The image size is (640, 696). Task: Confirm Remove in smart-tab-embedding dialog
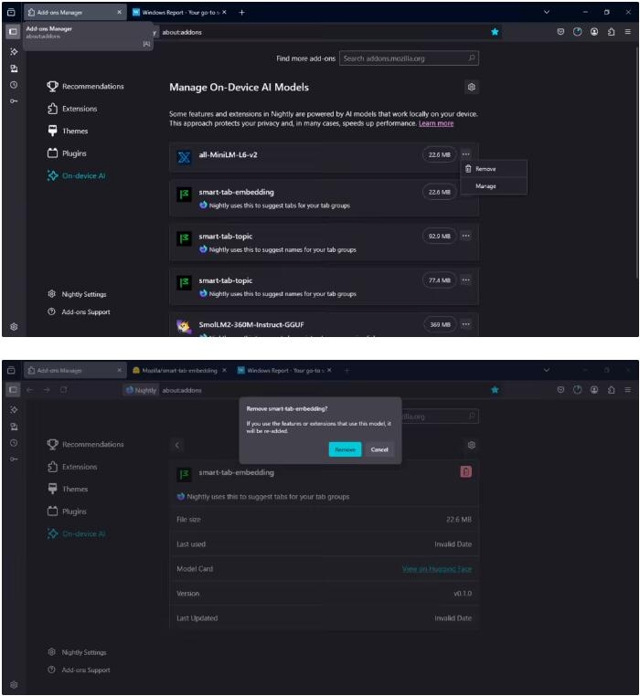tap(345, 449)
